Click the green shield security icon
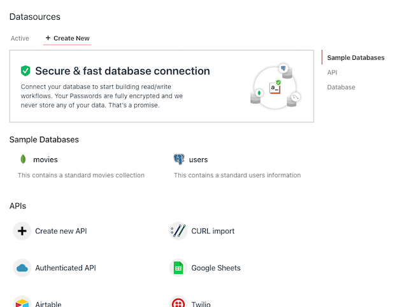414x307 pixels. click(25, 71)
